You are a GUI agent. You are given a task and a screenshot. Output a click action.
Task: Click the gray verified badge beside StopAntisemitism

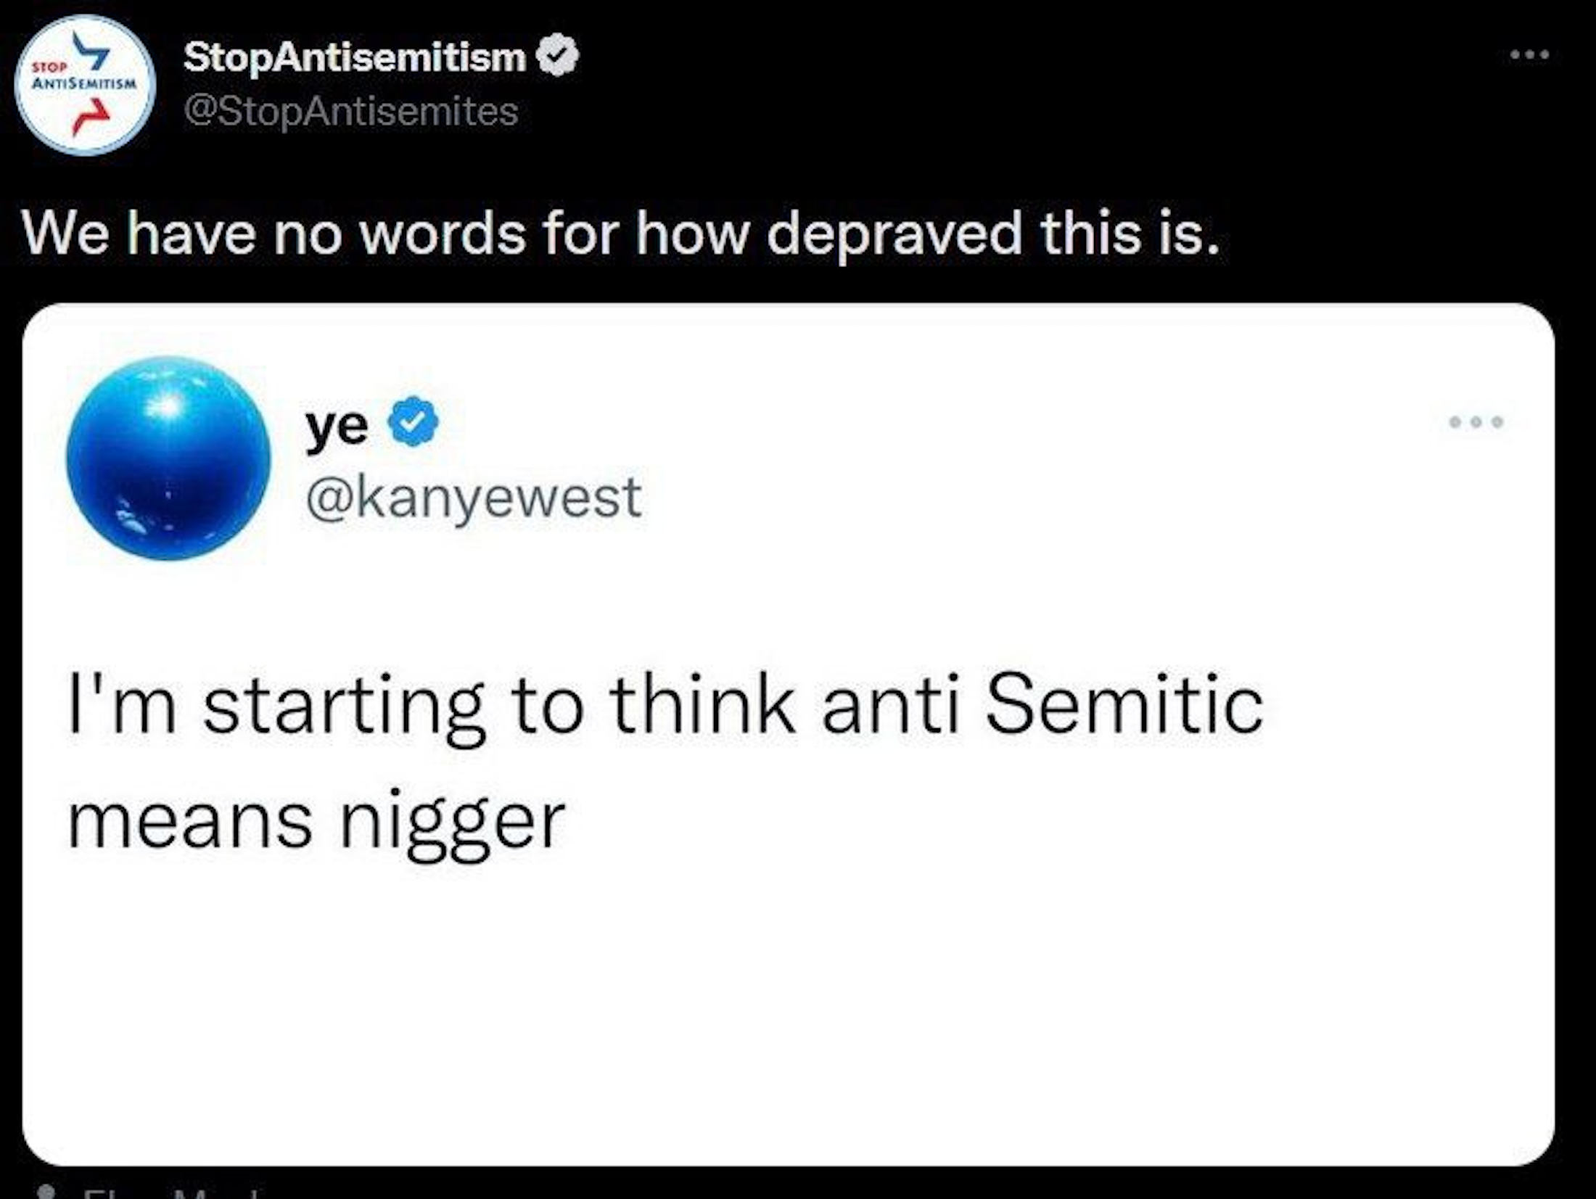click(x=557, y=55)
